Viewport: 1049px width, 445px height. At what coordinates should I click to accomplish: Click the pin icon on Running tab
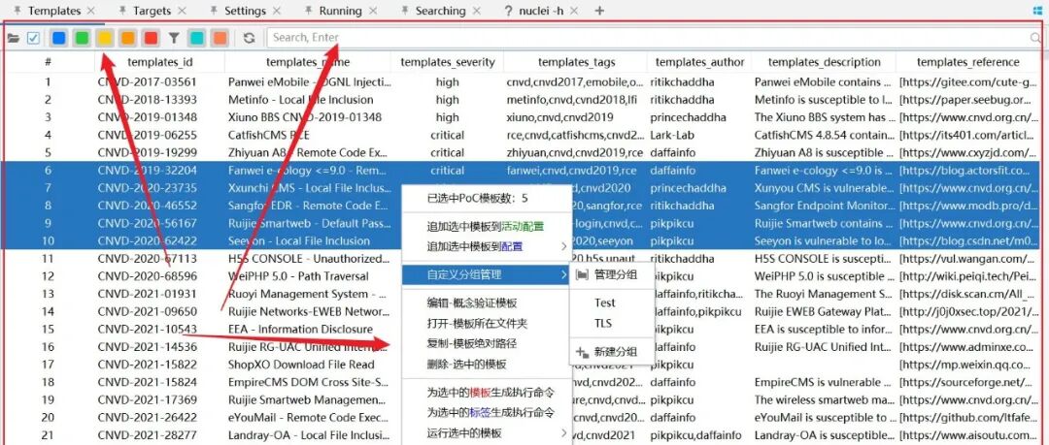click(309, 11)
